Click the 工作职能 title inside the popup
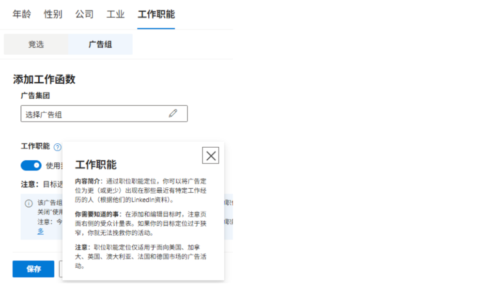 [96, 165]
